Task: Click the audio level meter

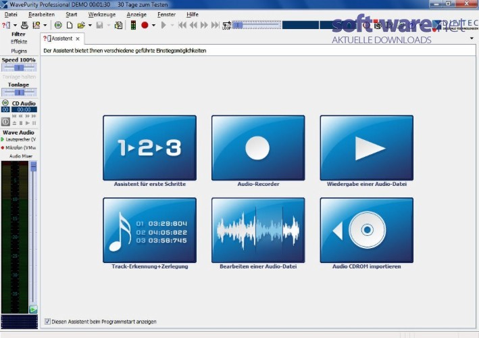Action: coord(15,237)
